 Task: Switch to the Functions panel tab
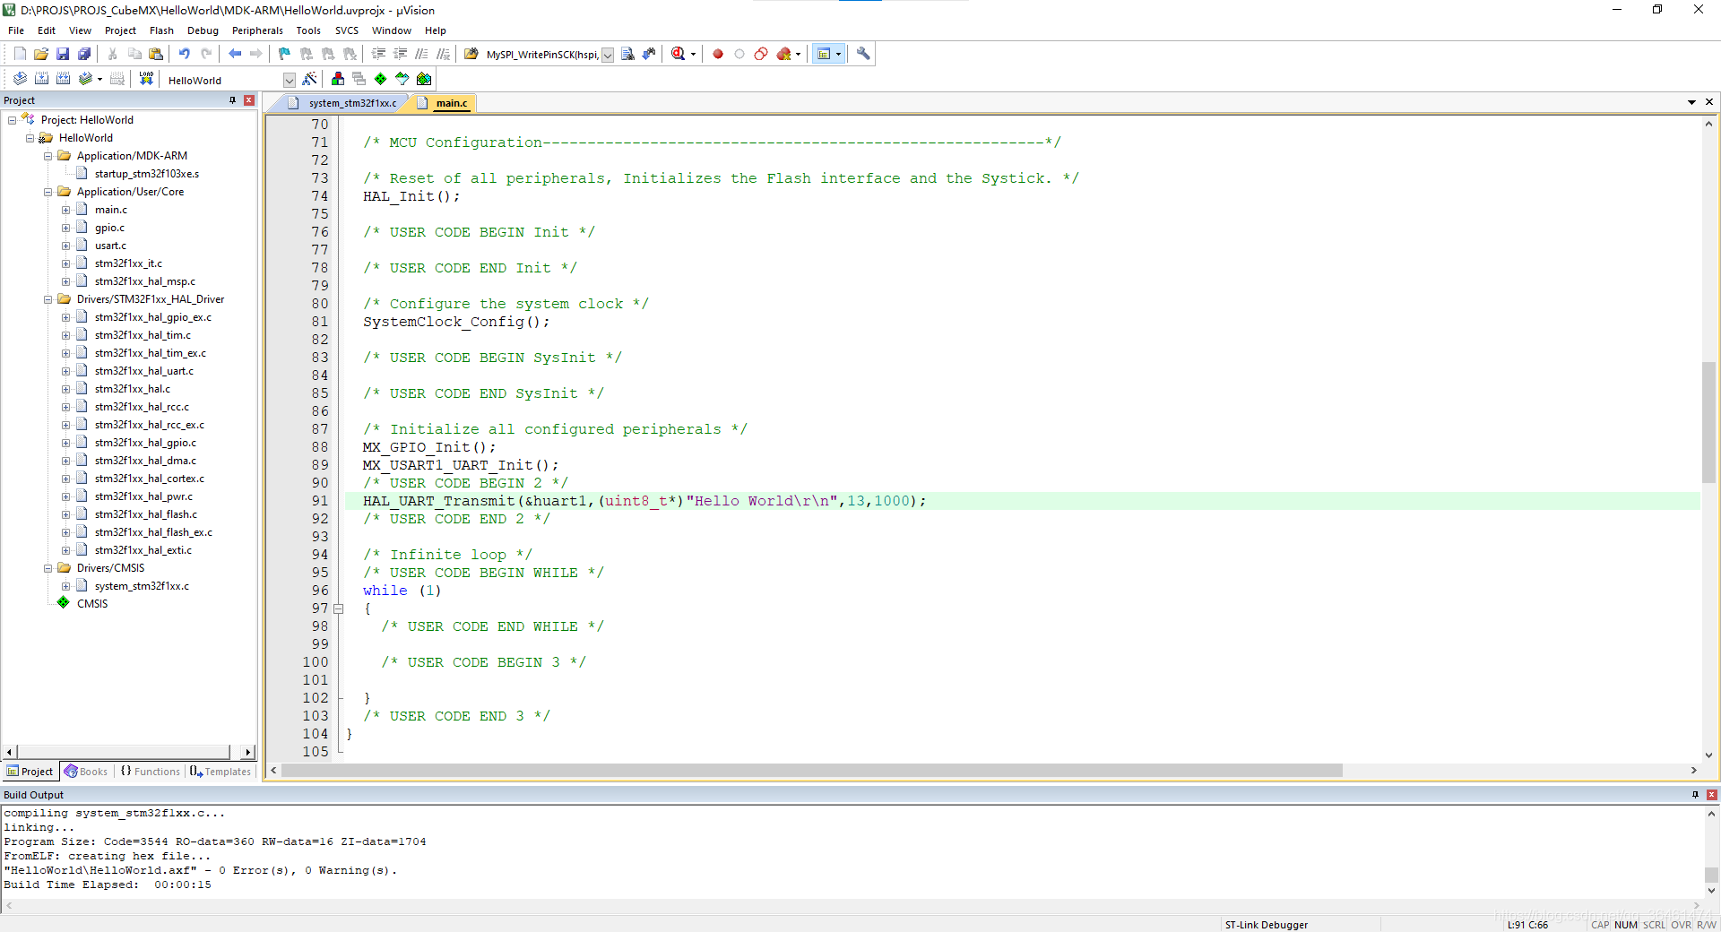150,772
